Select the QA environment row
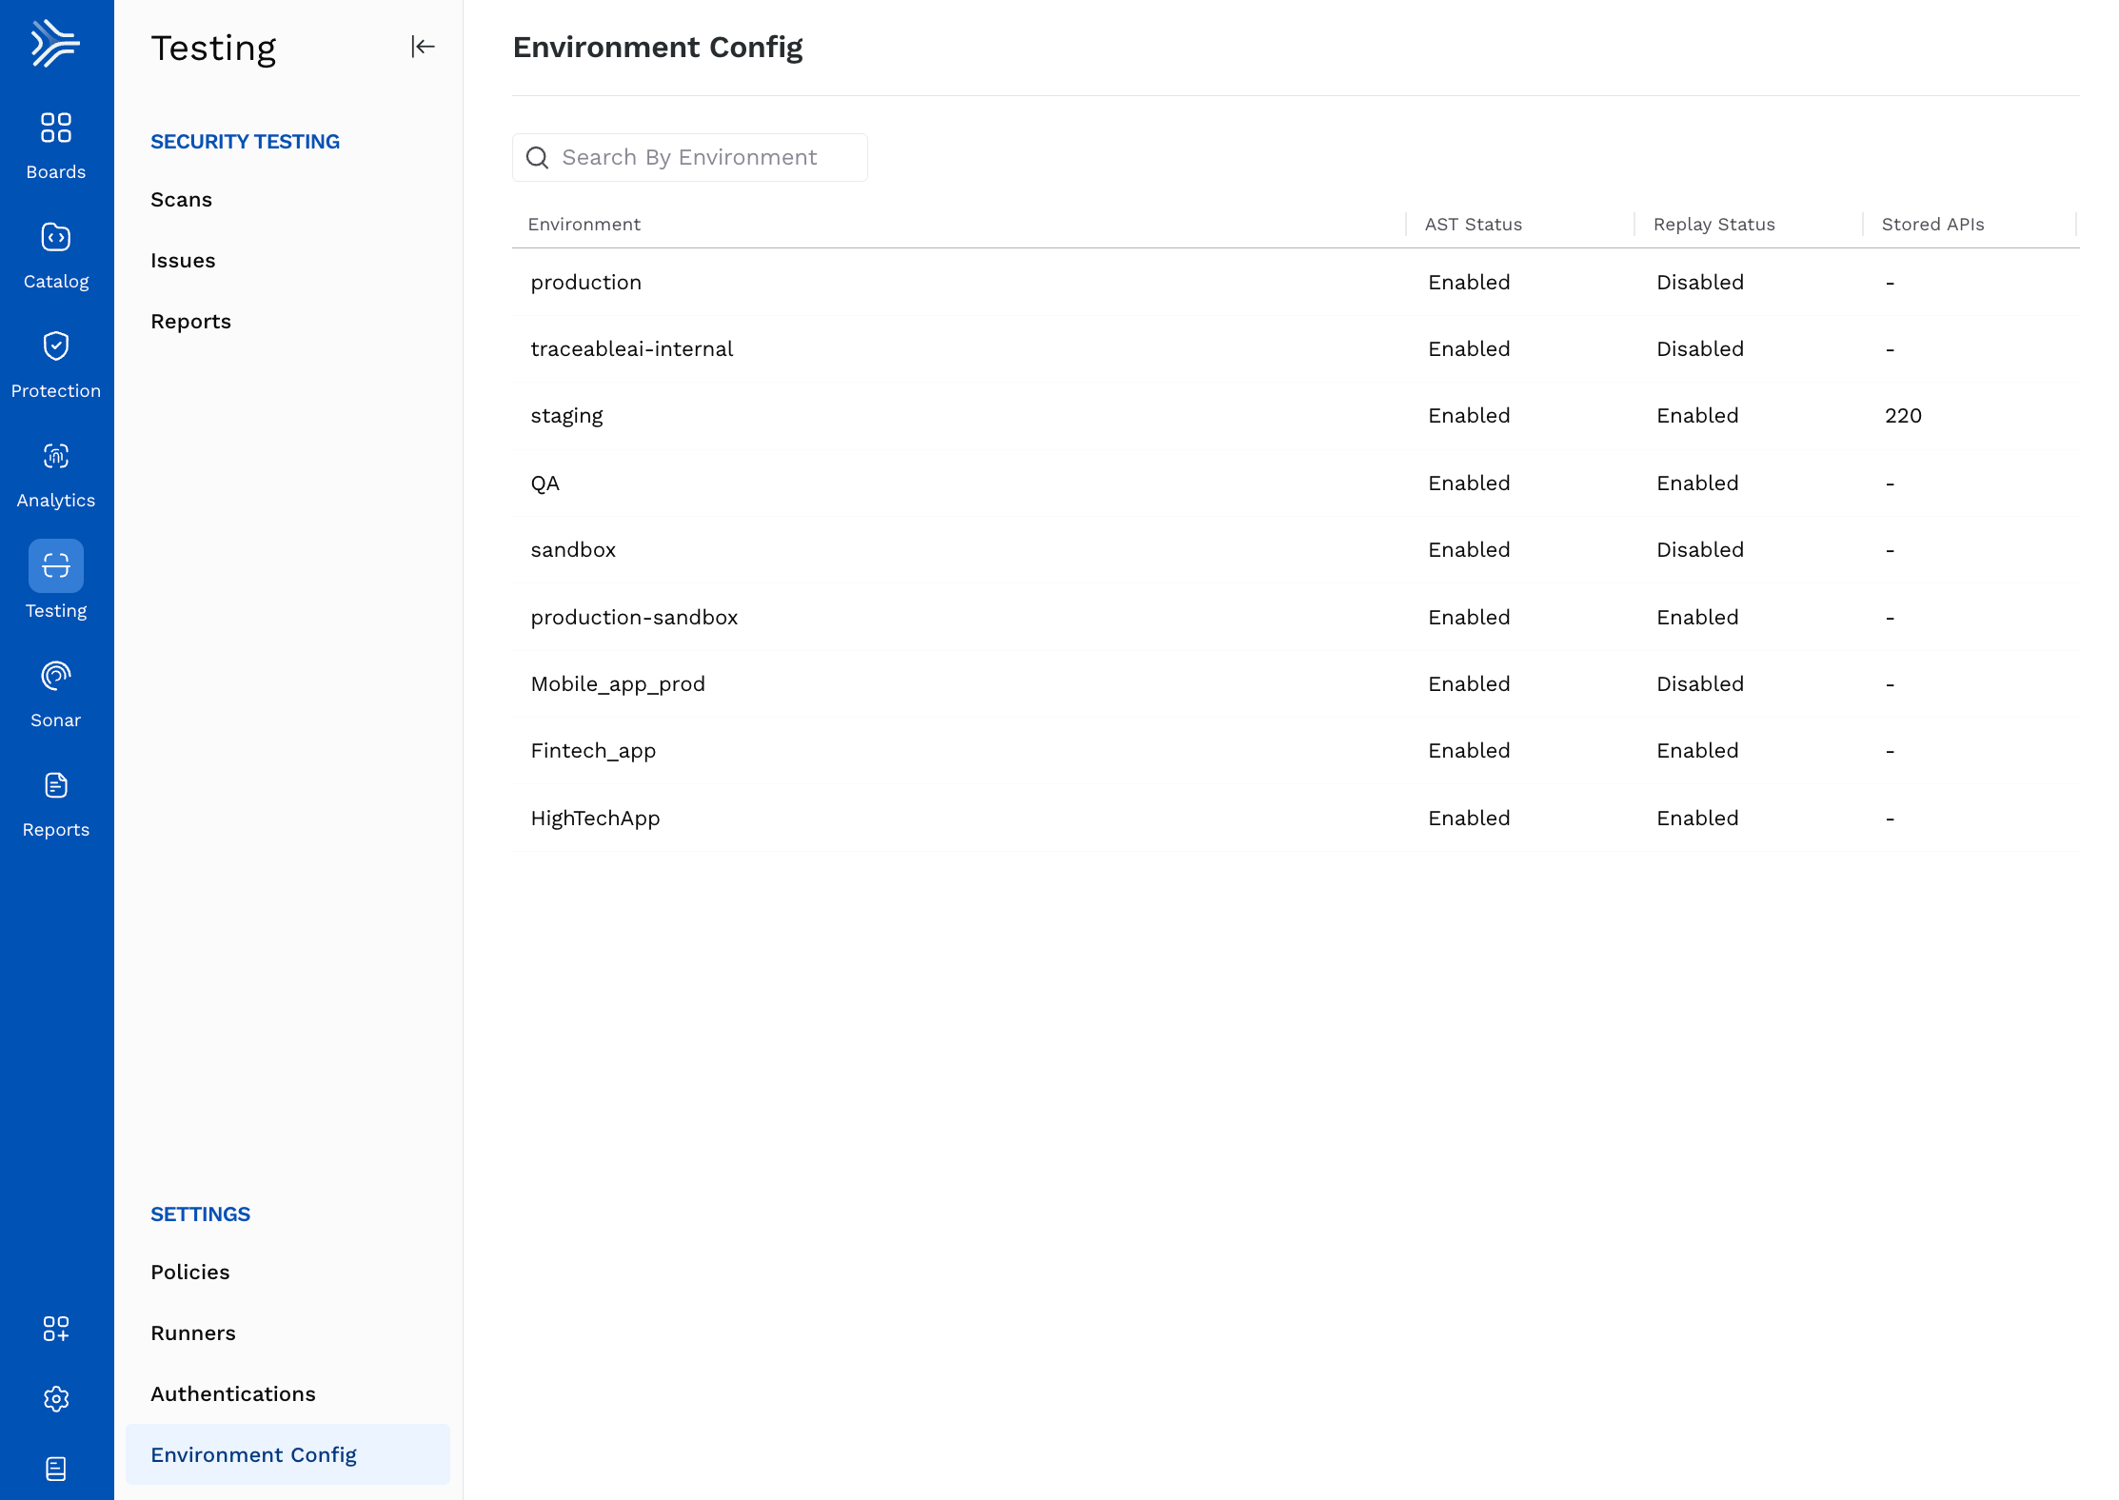 [1296, 484]
